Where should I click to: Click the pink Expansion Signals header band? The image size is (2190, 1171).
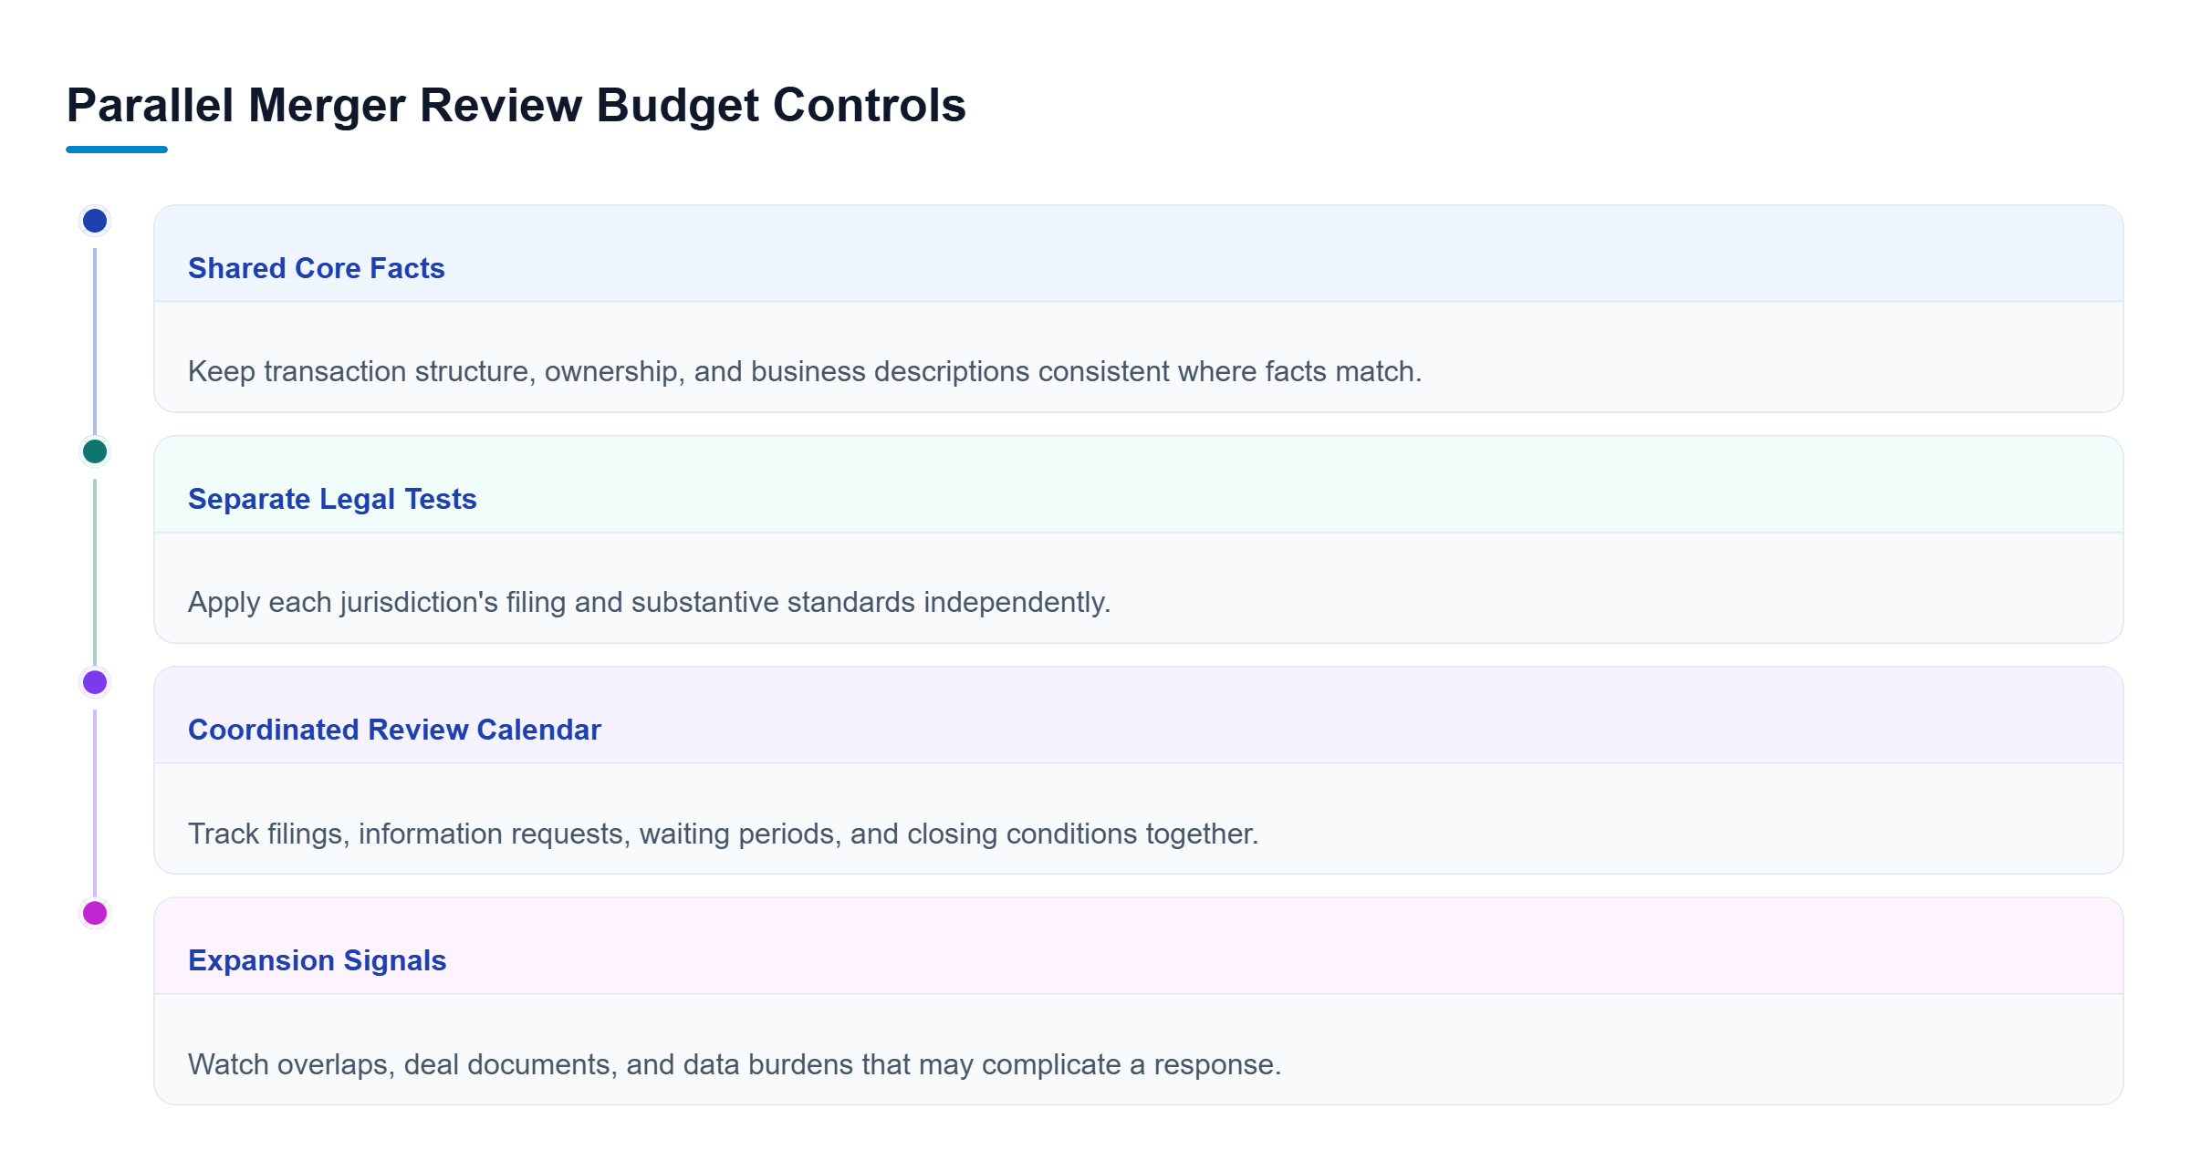1139,946
